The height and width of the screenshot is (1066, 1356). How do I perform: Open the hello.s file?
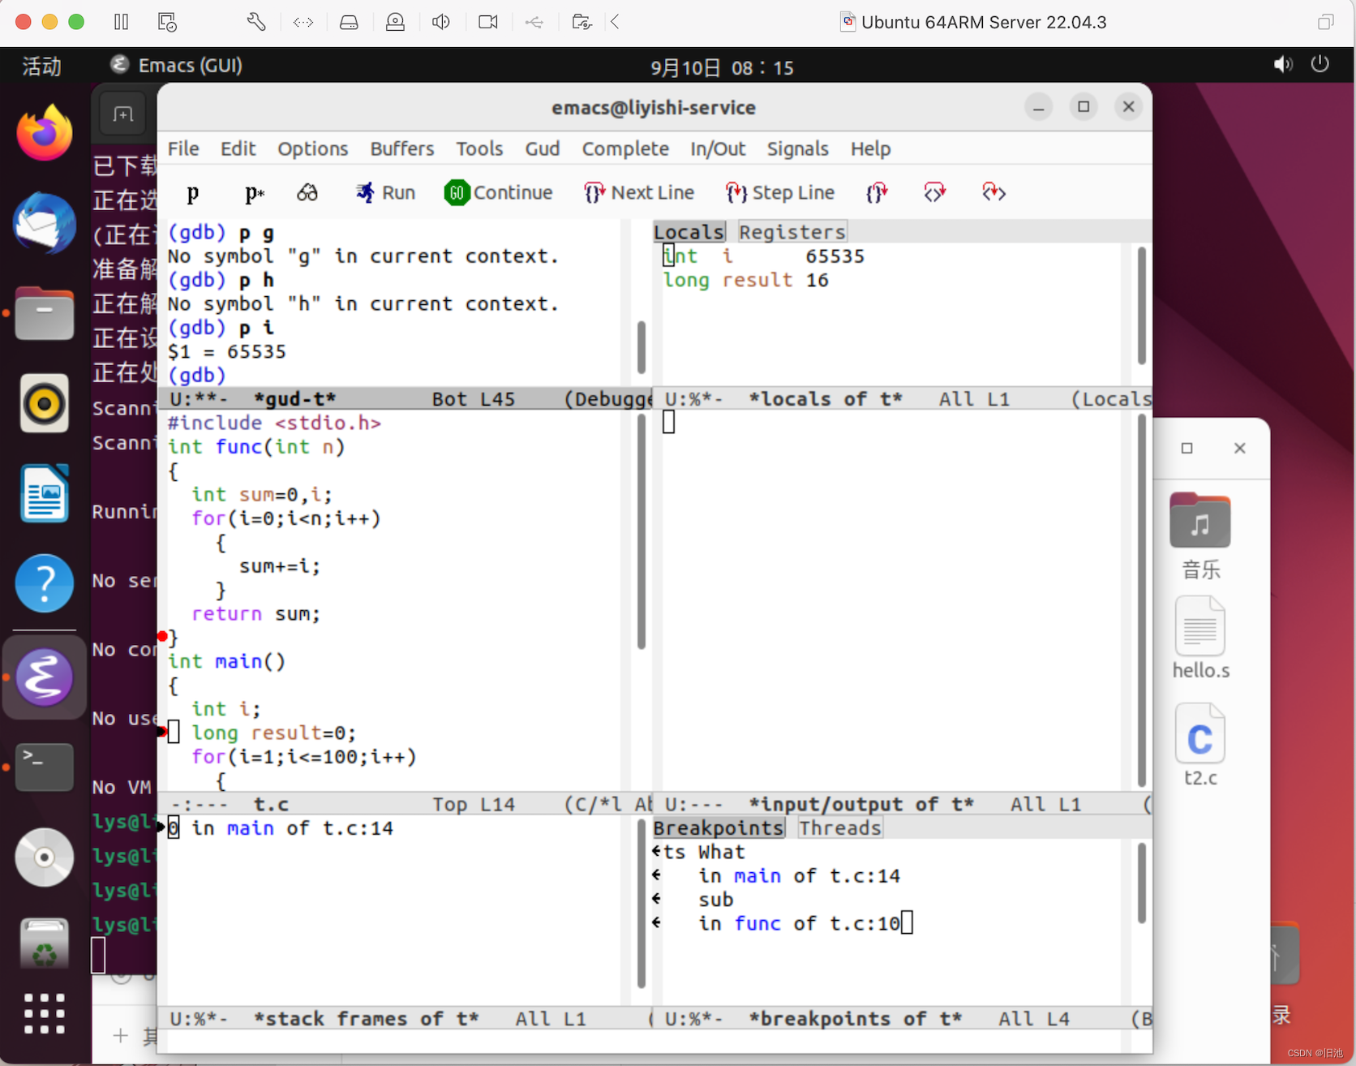[x=1200, y=638]
